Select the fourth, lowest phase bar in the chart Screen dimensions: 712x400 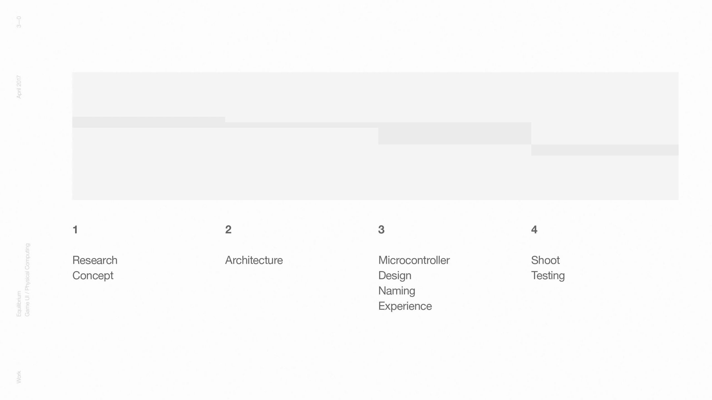click(605, 150)
